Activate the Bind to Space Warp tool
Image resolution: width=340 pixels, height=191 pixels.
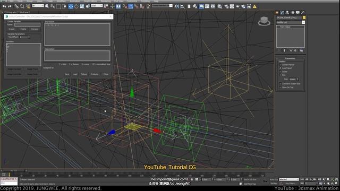pos(28,6)
